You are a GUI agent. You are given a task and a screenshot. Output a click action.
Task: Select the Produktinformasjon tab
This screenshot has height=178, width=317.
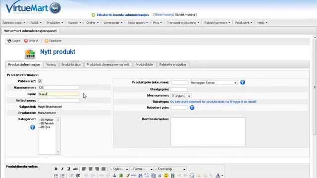pos(24,65)
